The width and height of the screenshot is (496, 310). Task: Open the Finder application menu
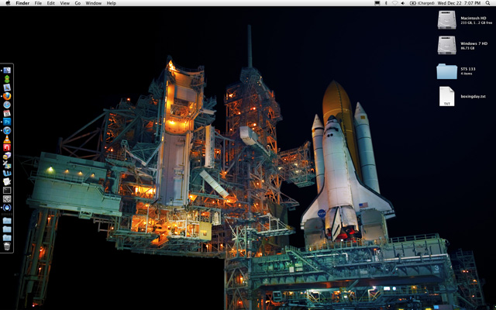click(x=22, y=3)
